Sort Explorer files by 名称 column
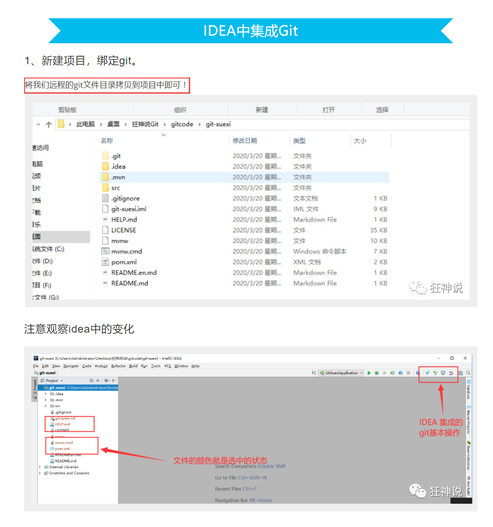 pos(107,141)
